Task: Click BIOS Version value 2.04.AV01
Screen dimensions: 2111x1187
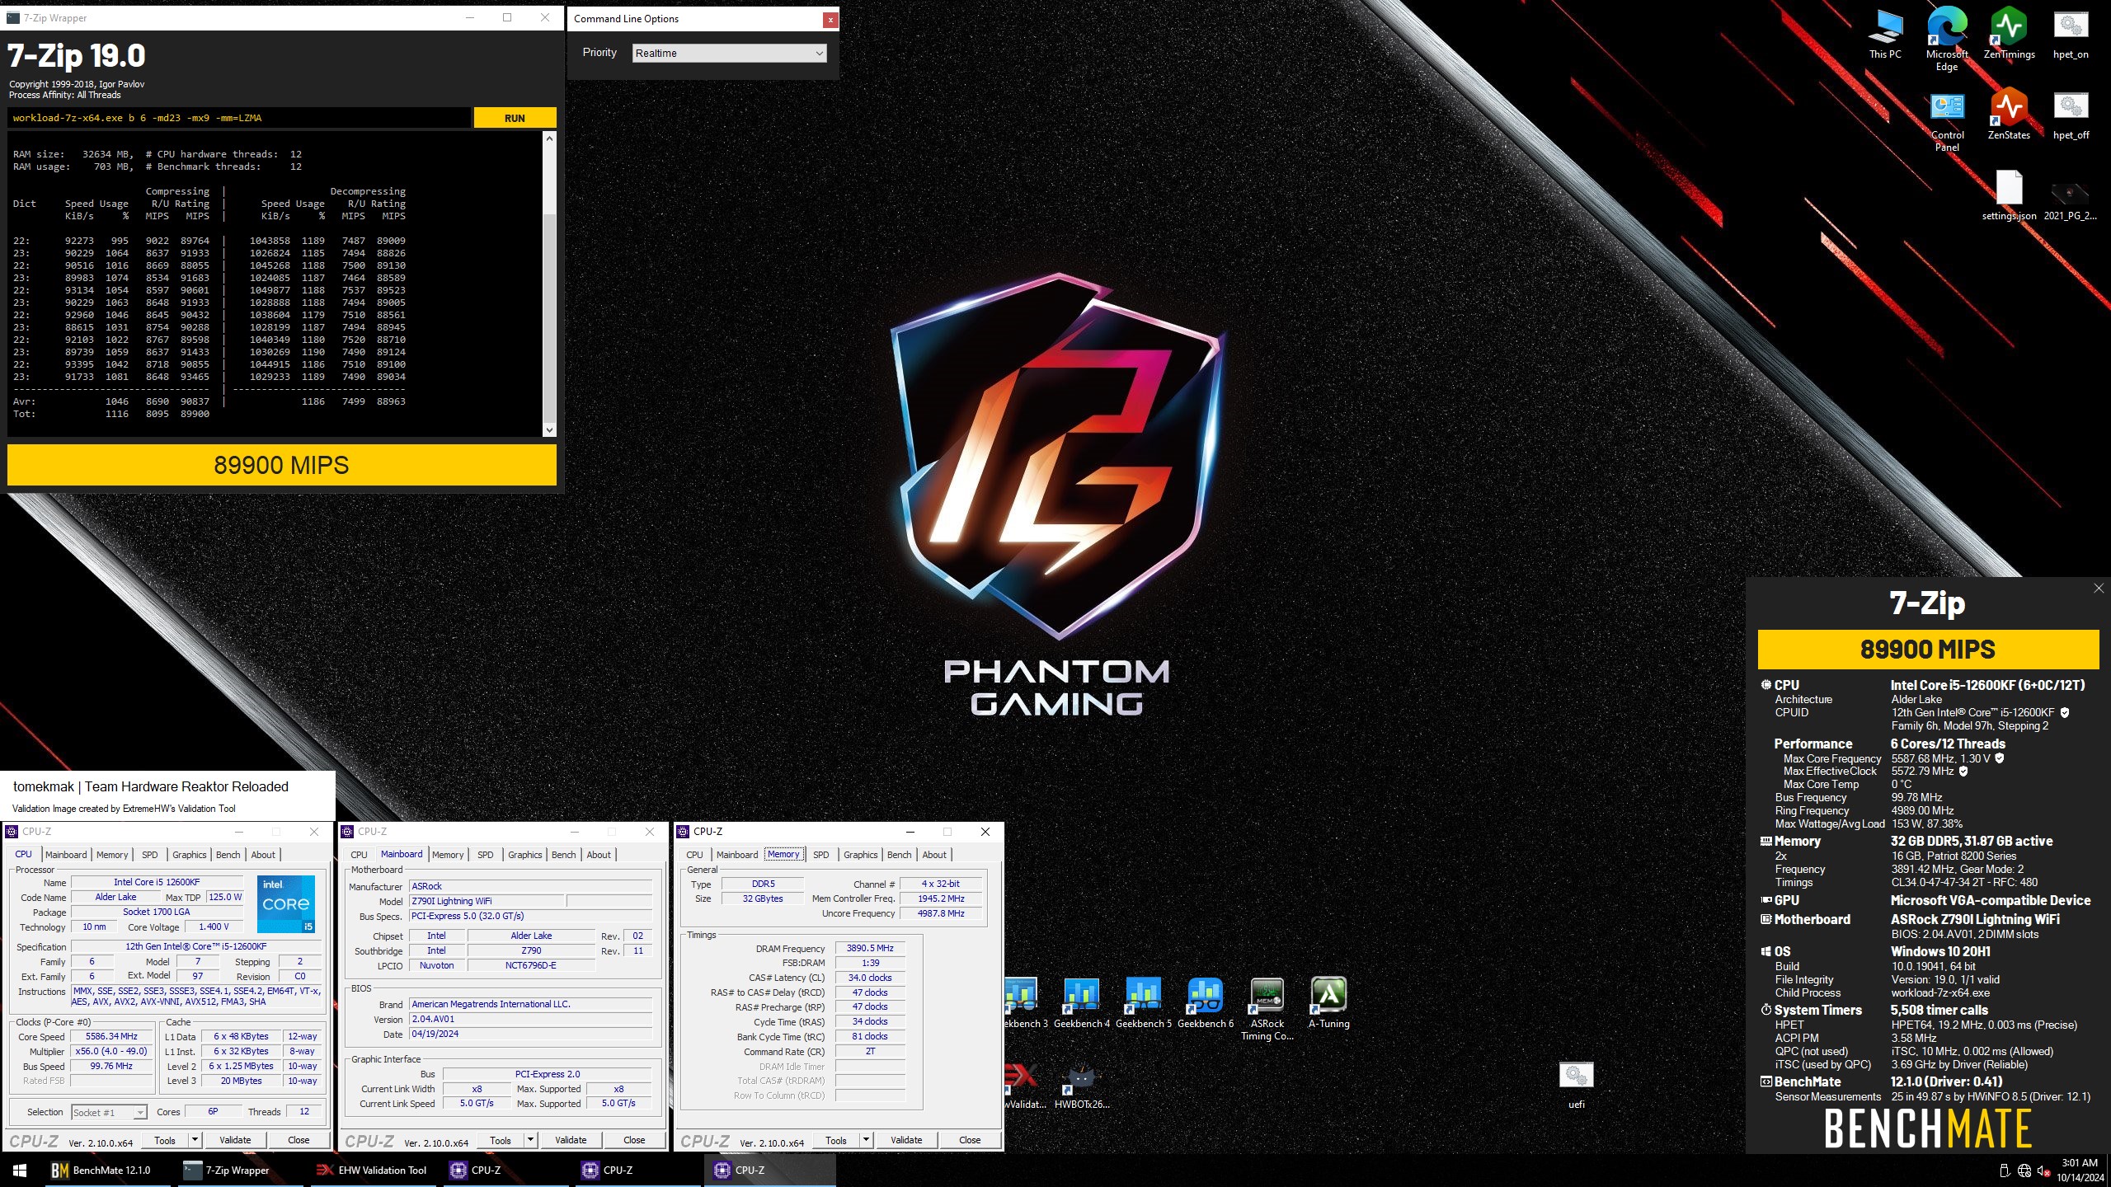Action: (531, 1020)
